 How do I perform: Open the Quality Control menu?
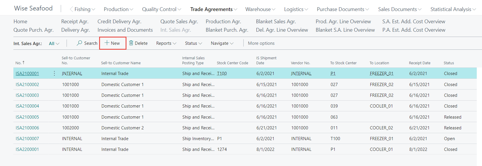(x=161, y=9)
